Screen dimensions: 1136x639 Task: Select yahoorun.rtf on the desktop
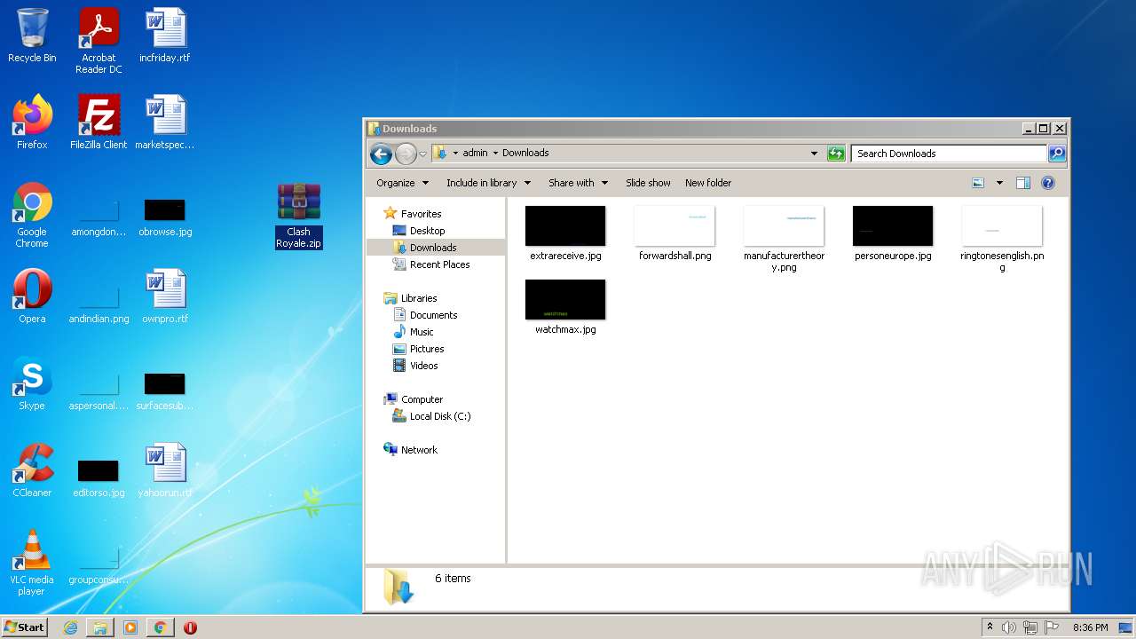[x=165, y=469]
